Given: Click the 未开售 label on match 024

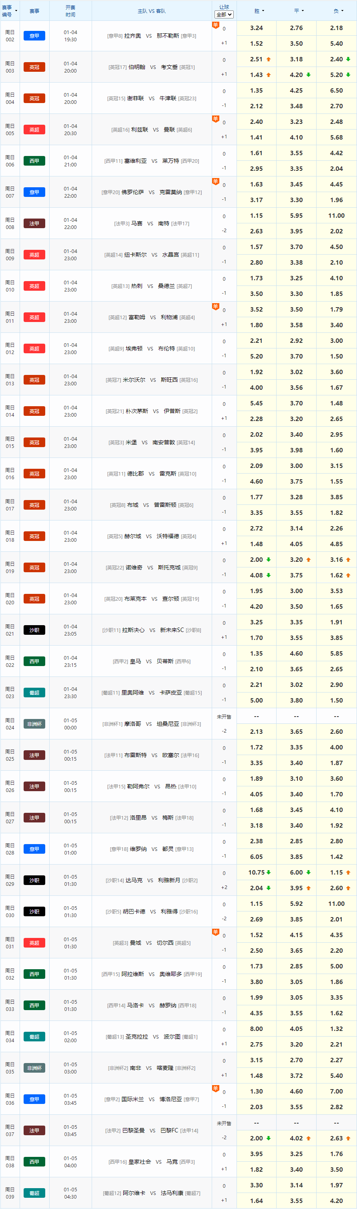Looking at the screenshot, I should point(224,717).
